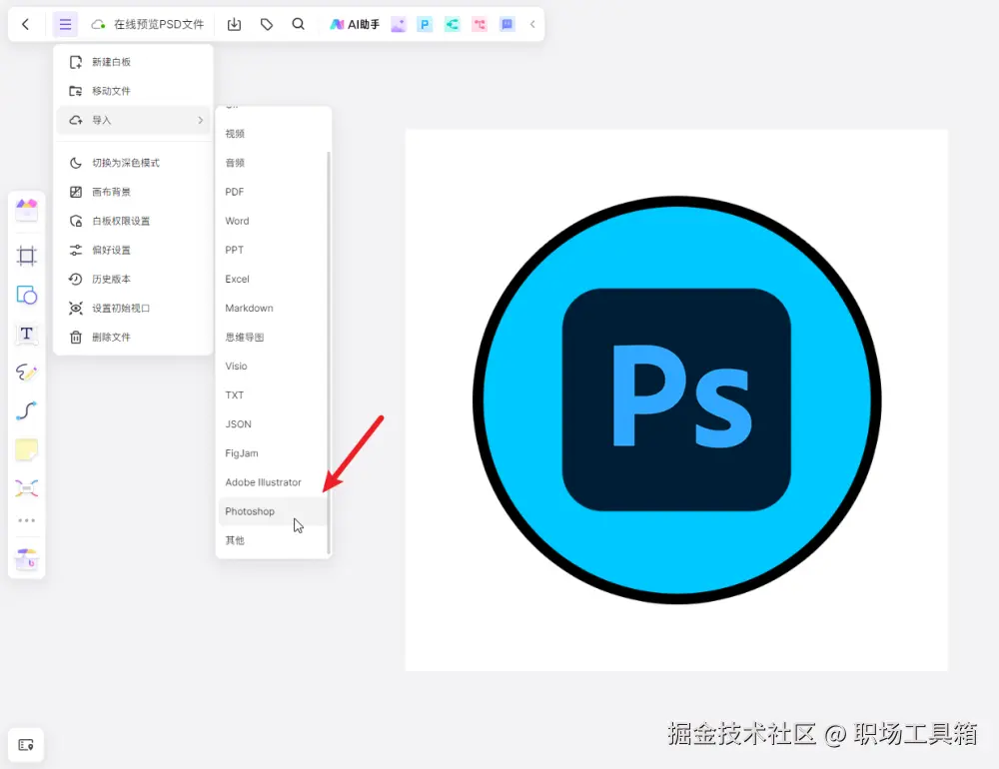Open more tools ellipsis
This screenshot has width=999, height=769.
[x=27, y=521]
